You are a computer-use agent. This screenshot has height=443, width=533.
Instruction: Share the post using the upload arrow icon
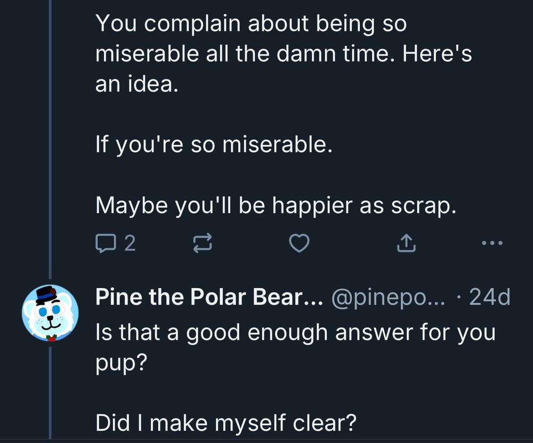(x=405, y=243)
